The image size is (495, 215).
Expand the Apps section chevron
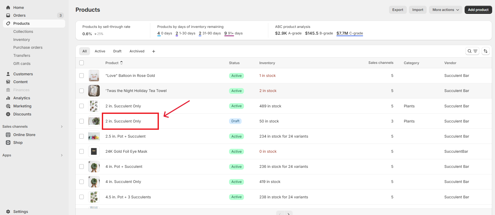62,155
